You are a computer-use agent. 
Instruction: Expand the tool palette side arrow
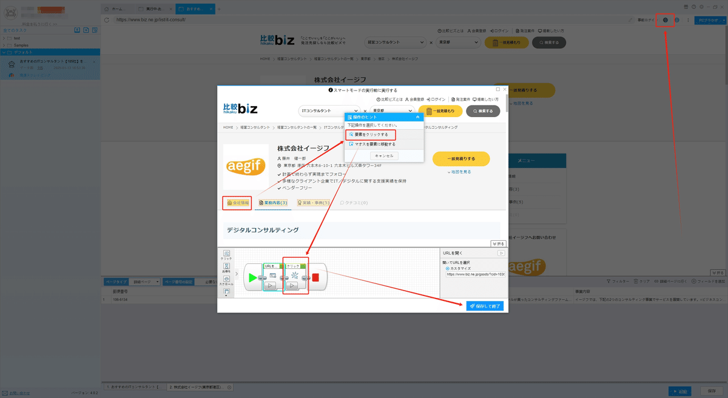click(237, 274)
